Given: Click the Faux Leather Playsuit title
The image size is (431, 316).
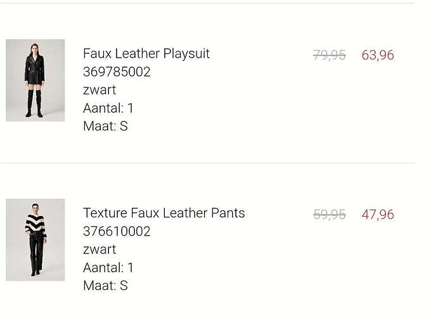Looking at the screenshot, I should tap(146, 54).
